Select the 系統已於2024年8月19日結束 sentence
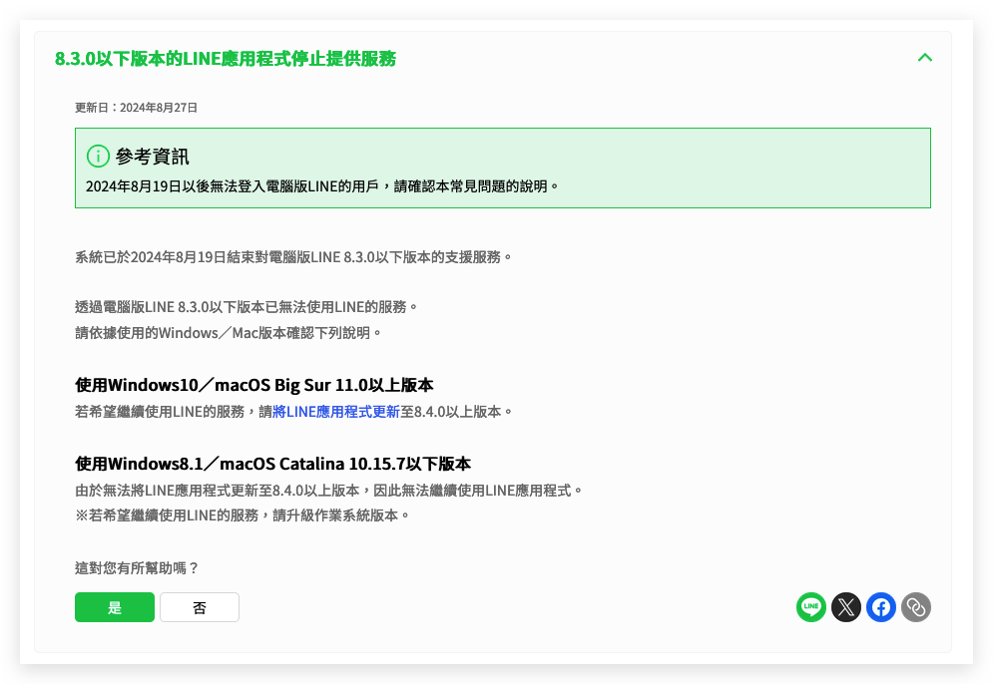The height and width of the screenshot is (684, 993). point(293,257)
